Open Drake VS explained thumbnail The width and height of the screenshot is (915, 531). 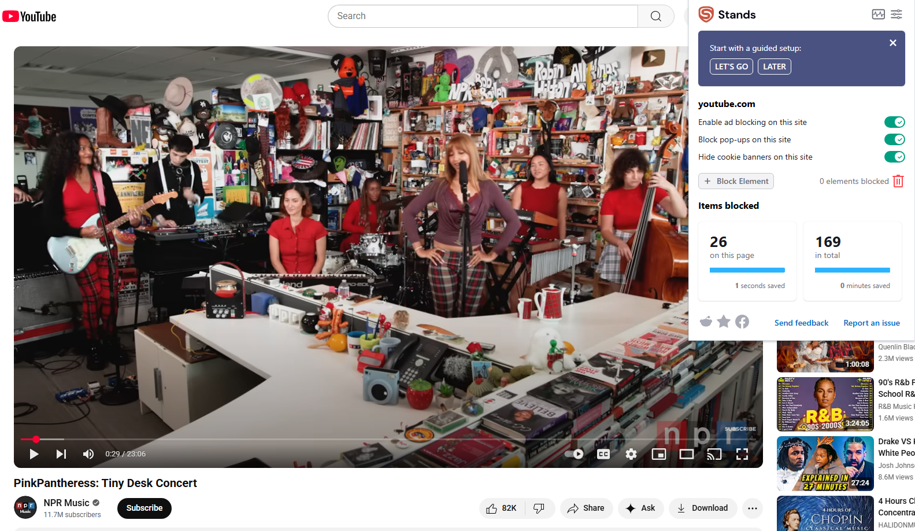pyautogui.click(x=825, y=463)
